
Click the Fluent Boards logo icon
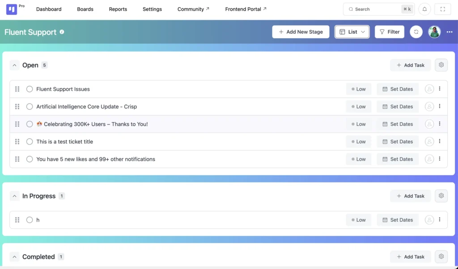pyautogui.click(x=12, y=9)
